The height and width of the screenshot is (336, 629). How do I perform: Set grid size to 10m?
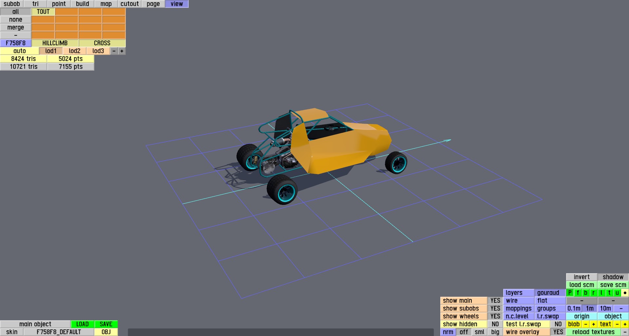point(605,309)
